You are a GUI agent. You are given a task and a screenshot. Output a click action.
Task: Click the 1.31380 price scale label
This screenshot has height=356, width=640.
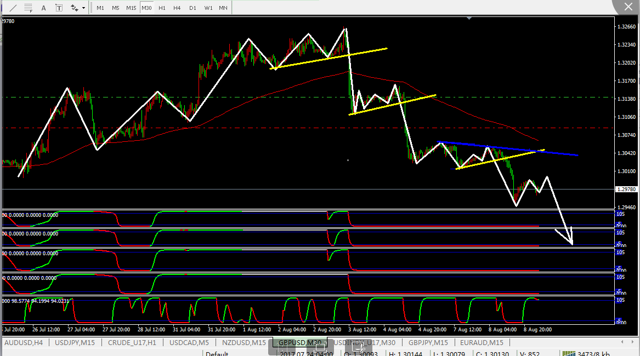626,99
